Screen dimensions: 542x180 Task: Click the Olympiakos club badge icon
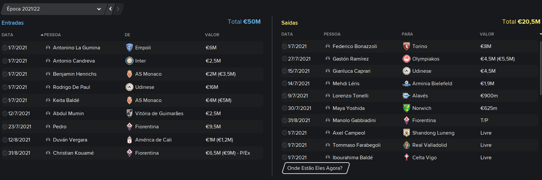pyautogui.click(x=406, y=59)
